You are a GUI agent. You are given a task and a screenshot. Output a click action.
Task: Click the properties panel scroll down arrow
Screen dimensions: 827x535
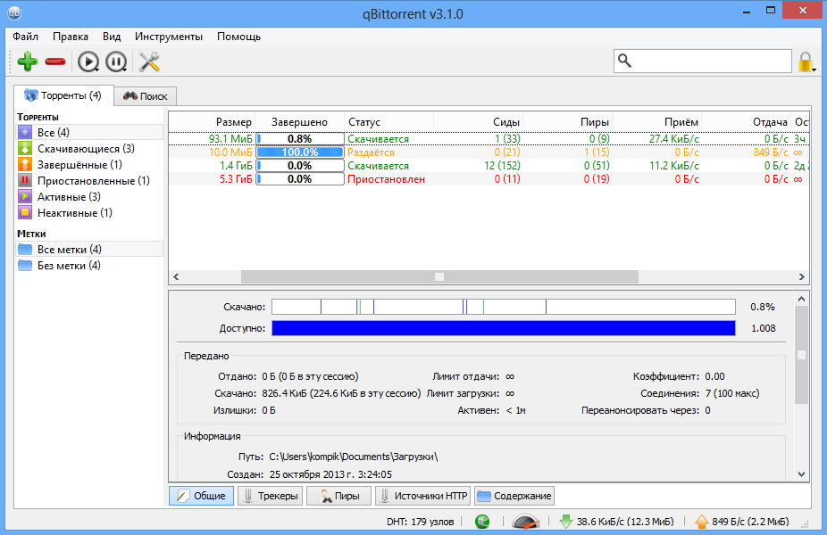click(x=802, y=473)
